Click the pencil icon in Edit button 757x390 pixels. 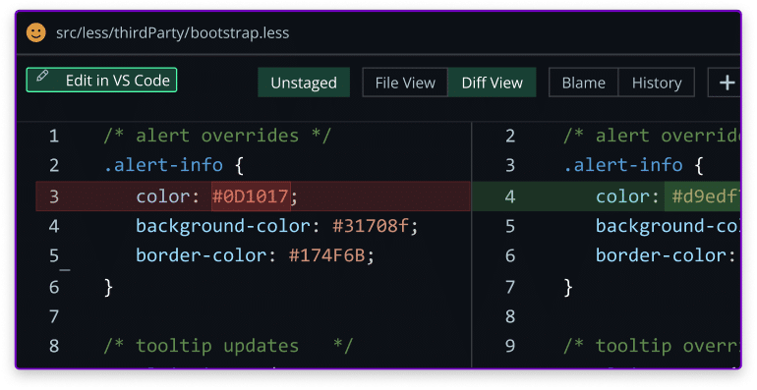click(42, 76)
